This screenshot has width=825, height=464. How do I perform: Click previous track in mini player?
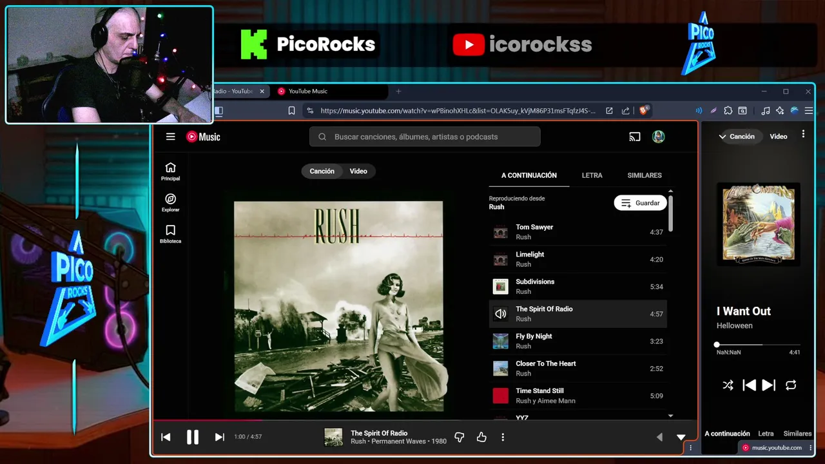click(x=749, y=385)
